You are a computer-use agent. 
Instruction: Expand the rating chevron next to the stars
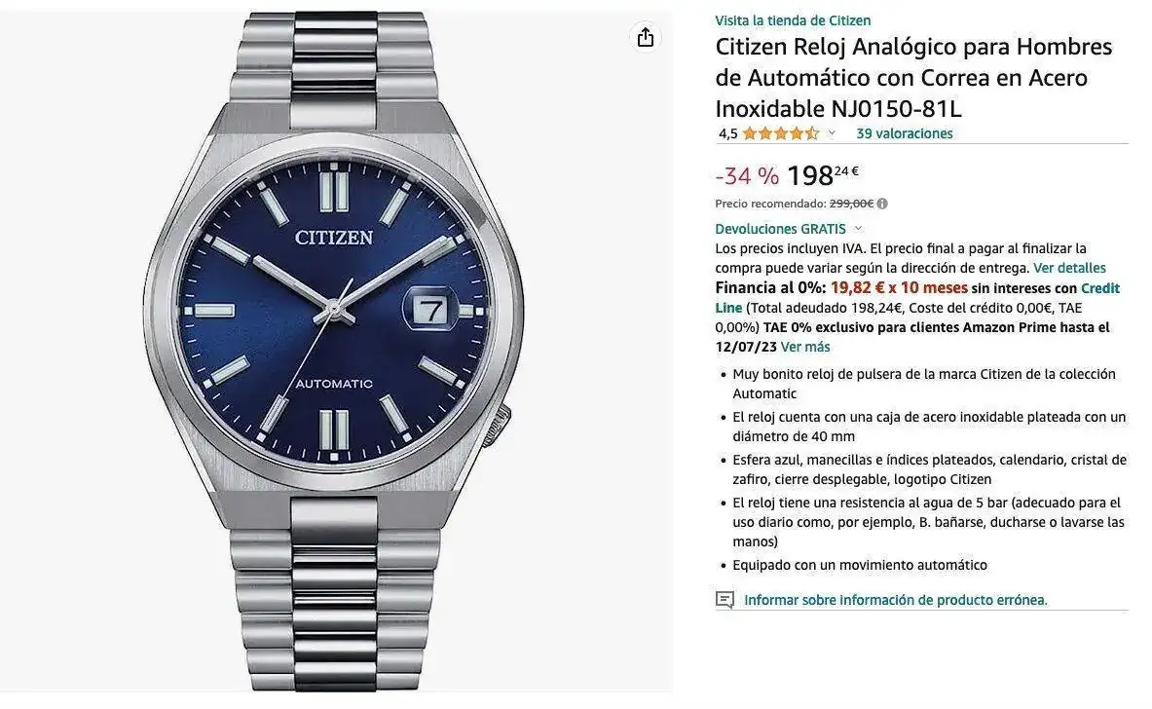tap(832, 133)
